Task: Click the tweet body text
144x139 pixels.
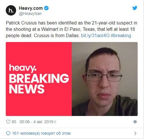Action: coord(71,29)
